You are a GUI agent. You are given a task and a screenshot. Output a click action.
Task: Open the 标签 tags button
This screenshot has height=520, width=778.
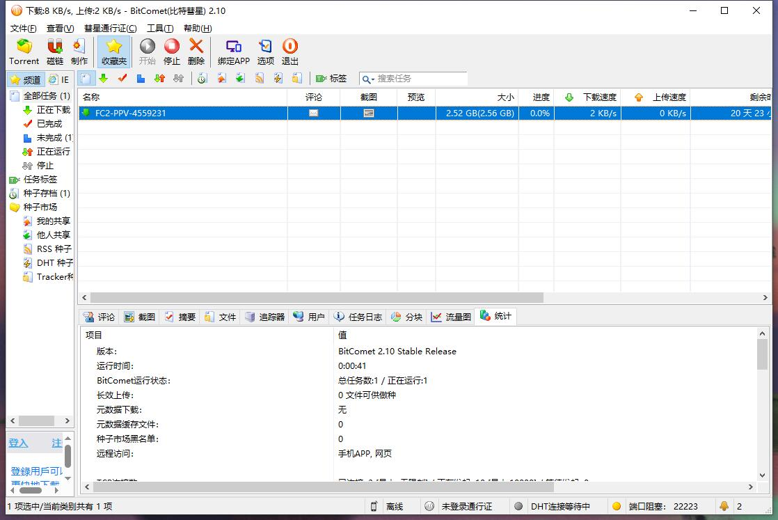pyautogui.click(x=331, y=79)
